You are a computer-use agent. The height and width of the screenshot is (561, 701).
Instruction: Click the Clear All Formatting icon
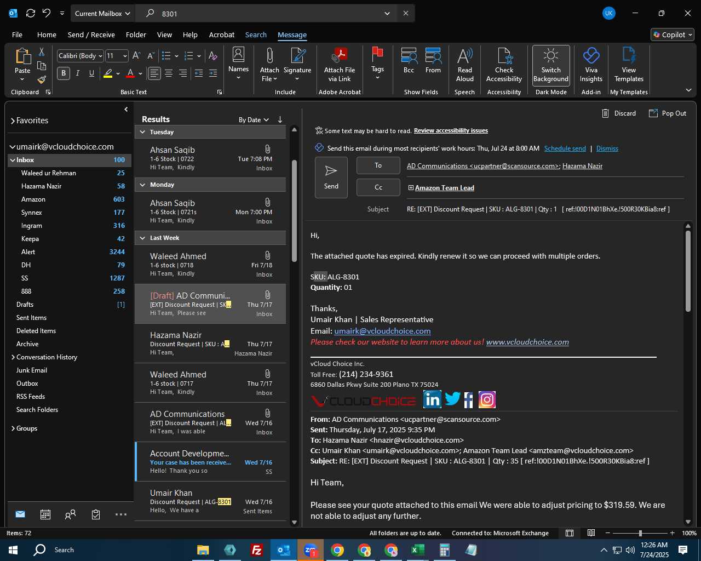point(213,56)
